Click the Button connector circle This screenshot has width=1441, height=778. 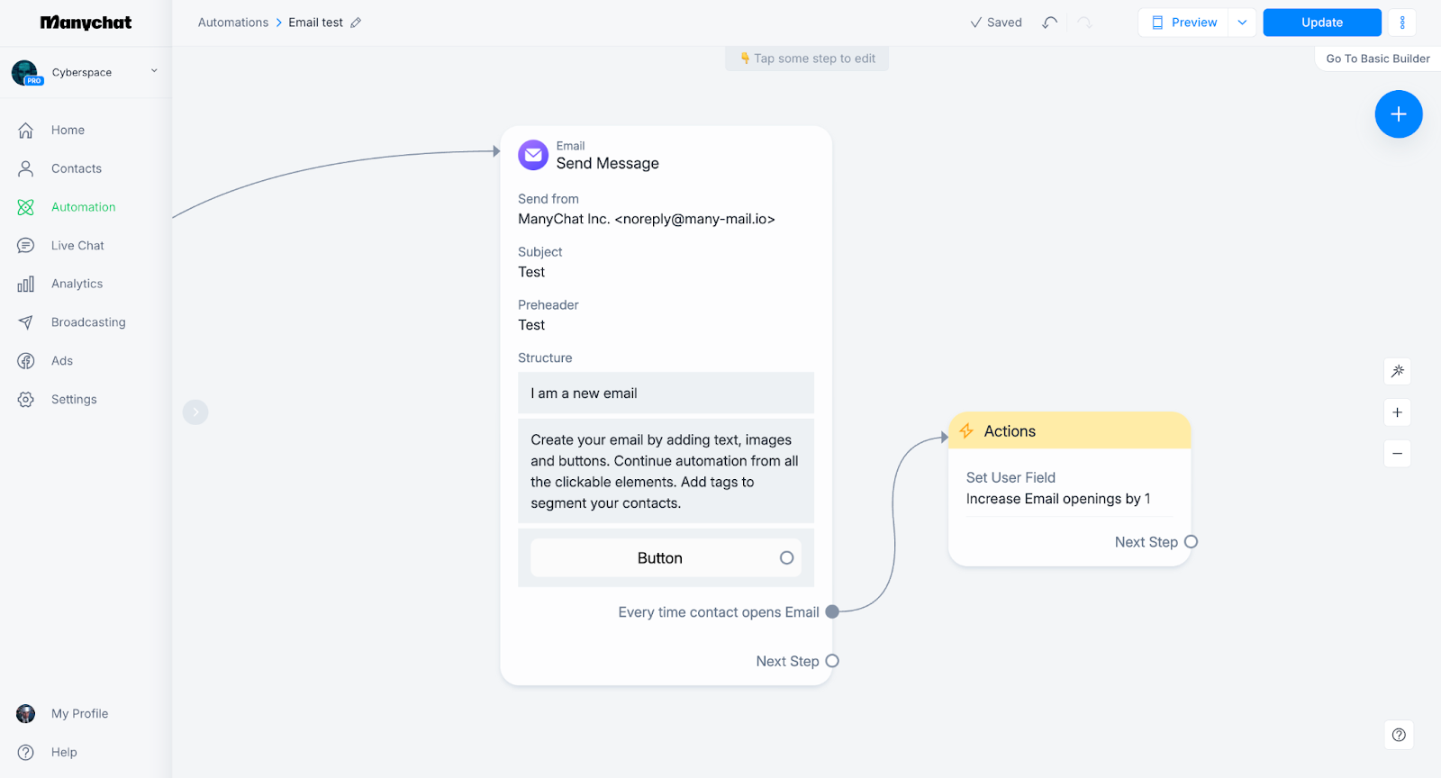[786, 558]
